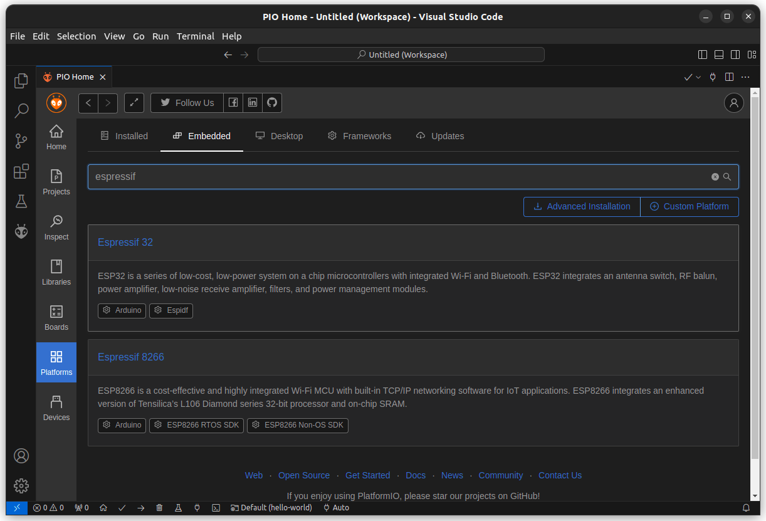Upload firmware with the arrow status bar icon
This screenshot has width=766, height=521.
[x=140, y=508]
